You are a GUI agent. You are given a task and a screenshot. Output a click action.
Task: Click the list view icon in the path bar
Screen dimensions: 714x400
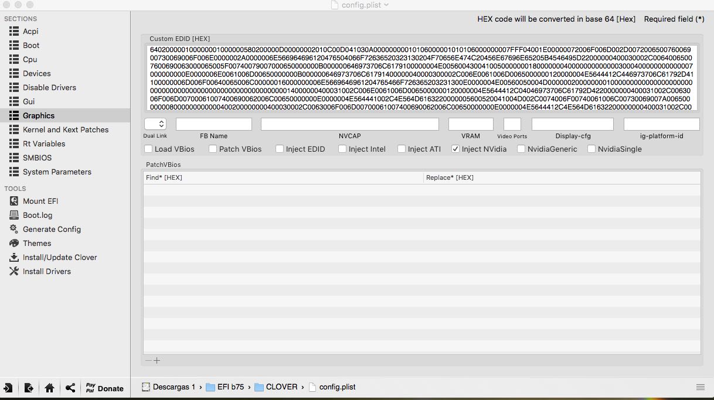coord(700,387)
